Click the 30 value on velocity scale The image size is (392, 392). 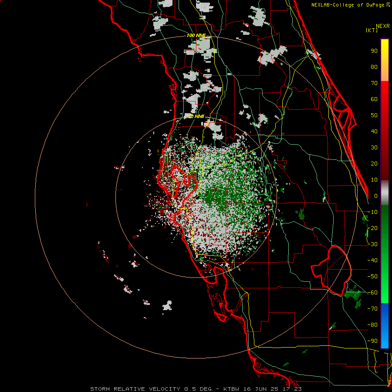coord(374,148)
